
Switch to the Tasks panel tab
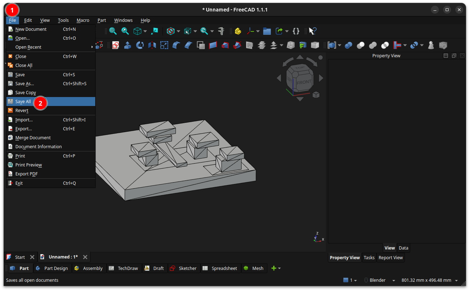coord(369,258)
